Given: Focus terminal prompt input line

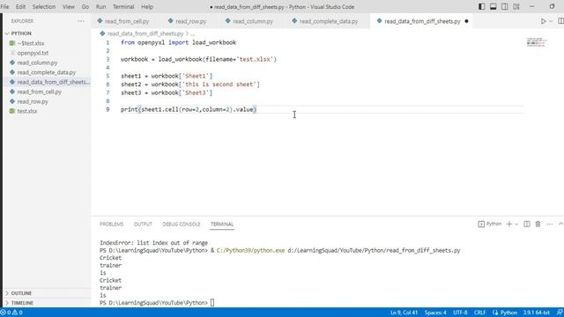Looking at the screenshot, I should [x=212, y=303].
